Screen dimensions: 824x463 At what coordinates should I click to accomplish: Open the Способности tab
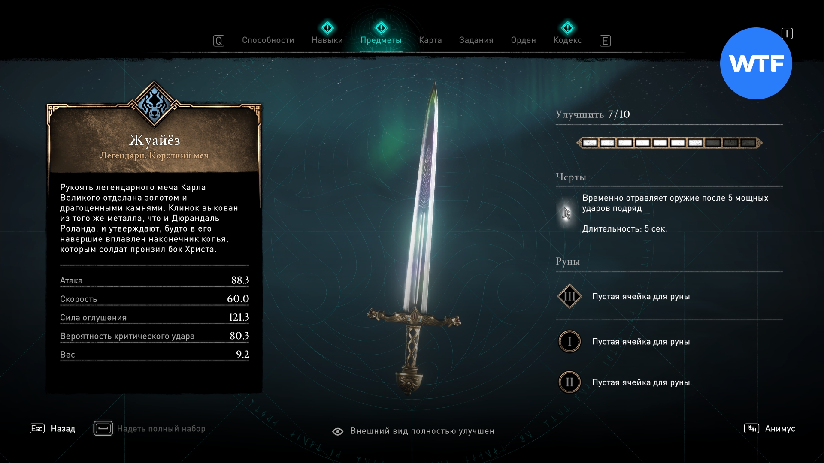click(268, 40)
